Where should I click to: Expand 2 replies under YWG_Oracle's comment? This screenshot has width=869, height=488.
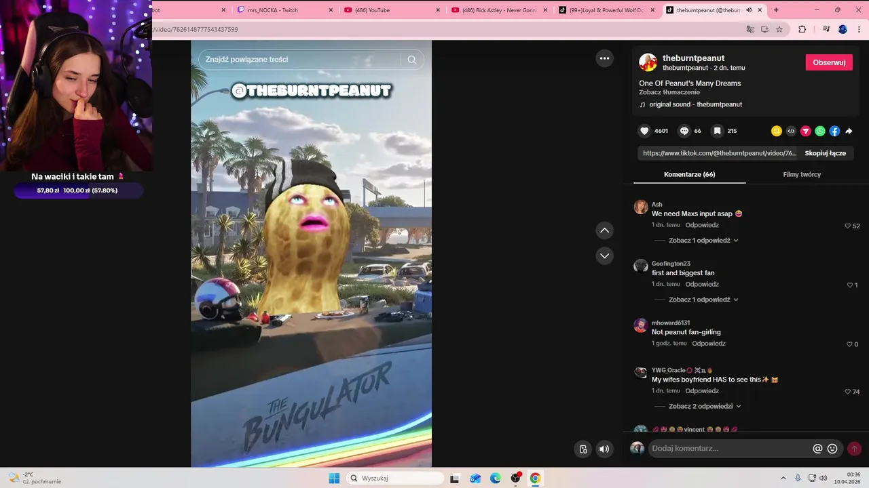pos(704,407)
